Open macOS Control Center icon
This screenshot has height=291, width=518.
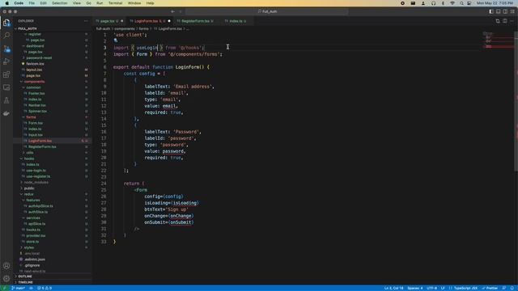tap(469, 3)
